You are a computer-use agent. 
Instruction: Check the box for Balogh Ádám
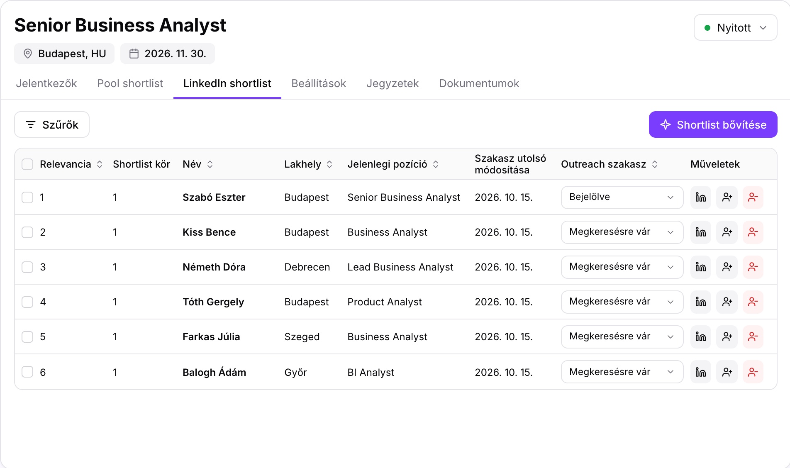27,372
